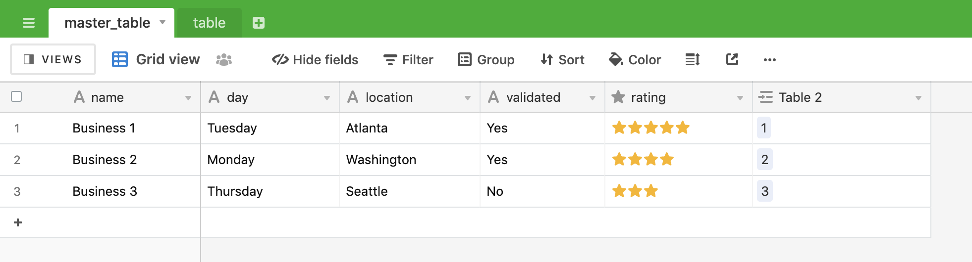Open the Group options
Screen dimensions: 972x262
click(x=486, y=60)
